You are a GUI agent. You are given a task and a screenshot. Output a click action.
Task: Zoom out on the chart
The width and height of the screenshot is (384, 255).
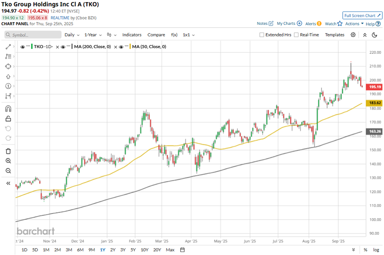(8, 171)
